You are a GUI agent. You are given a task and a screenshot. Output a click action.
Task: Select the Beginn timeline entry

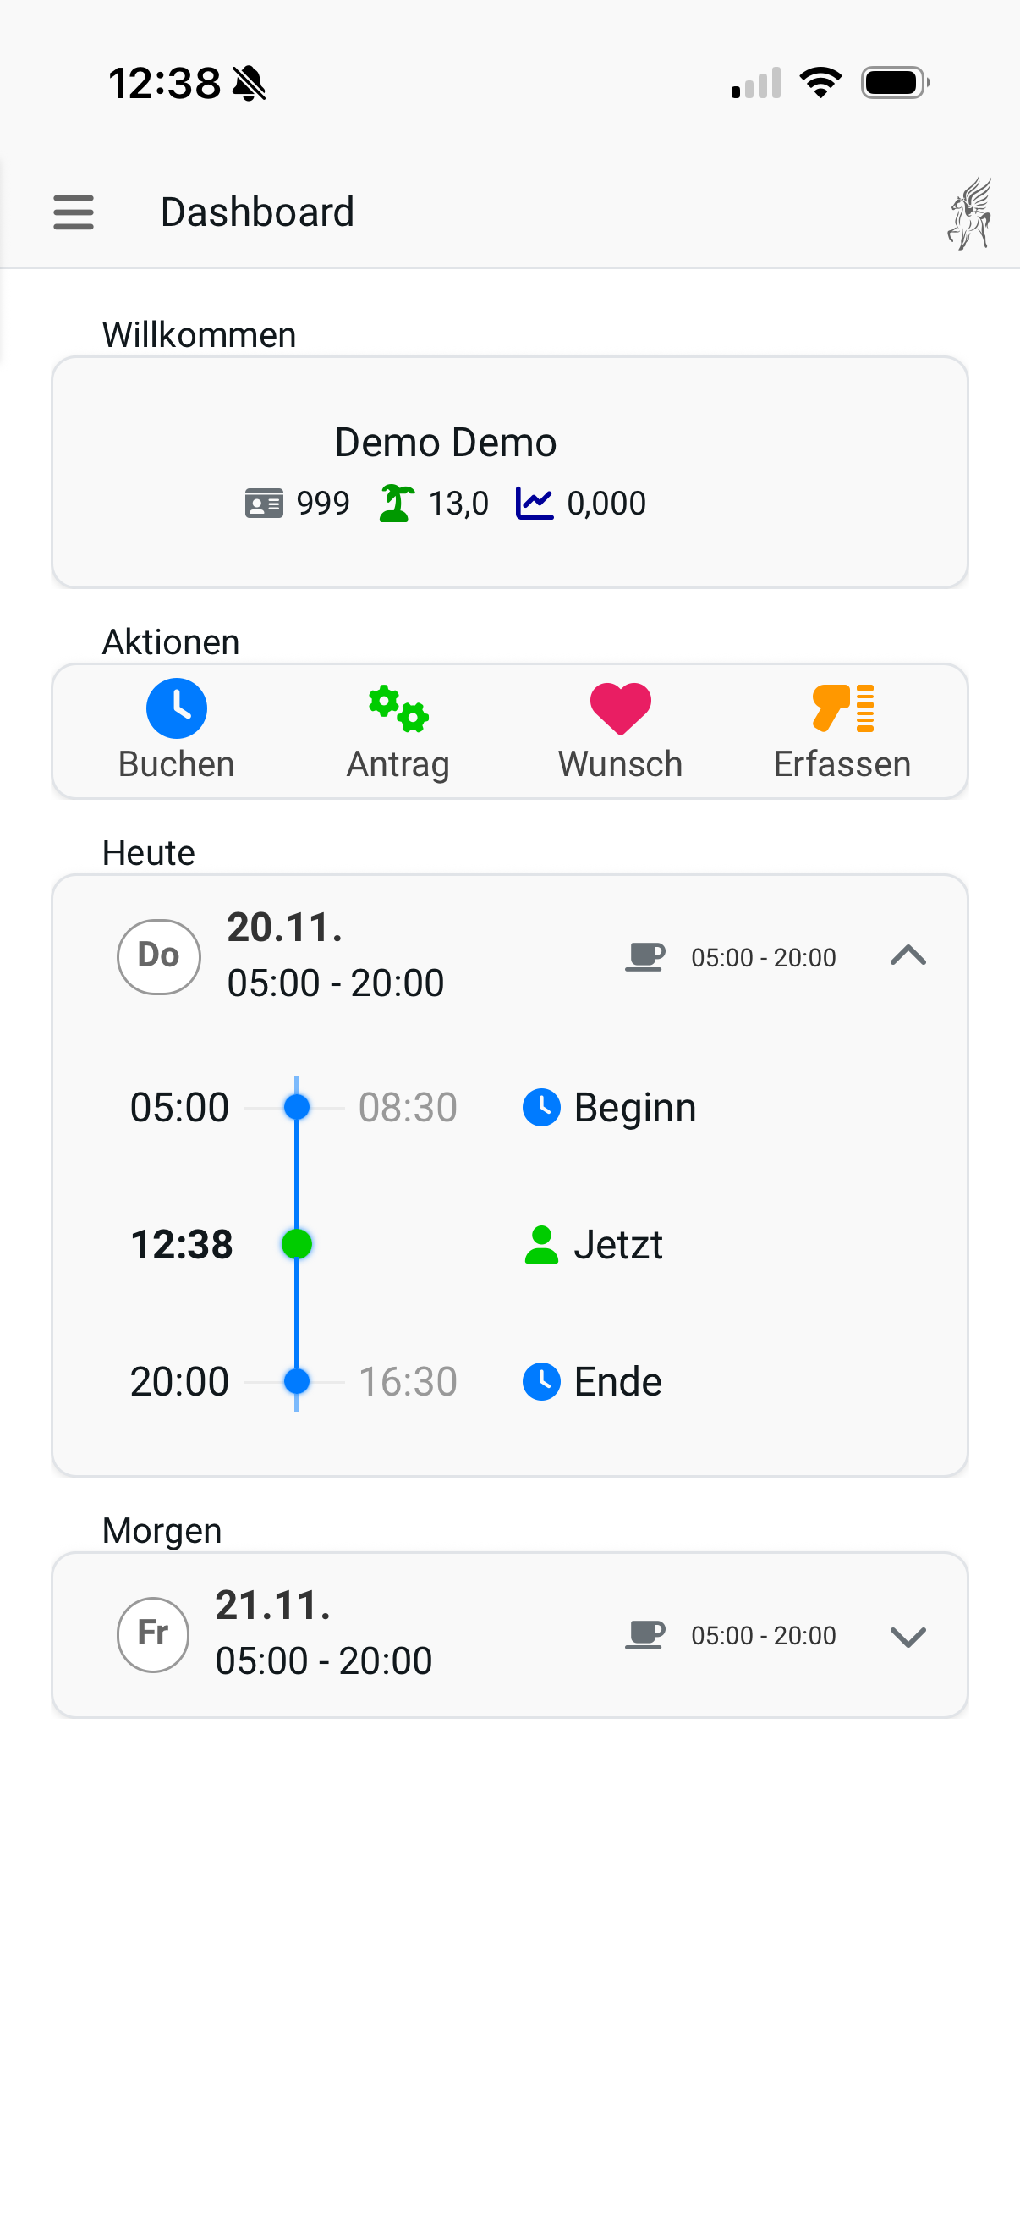610,1108
